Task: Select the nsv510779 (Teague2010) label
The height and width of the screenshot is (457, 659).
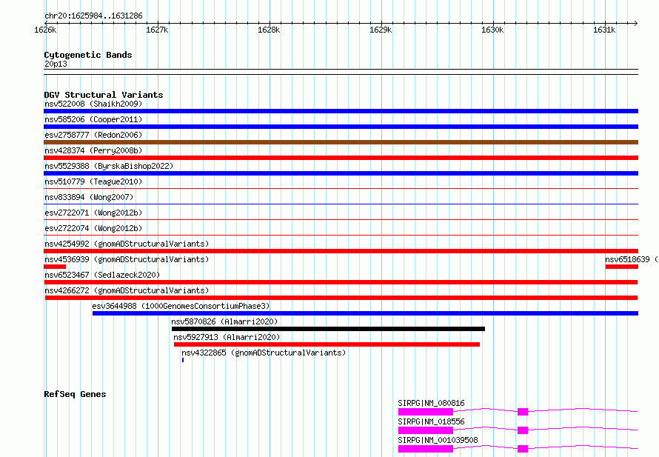Action: tap(93, 181)
